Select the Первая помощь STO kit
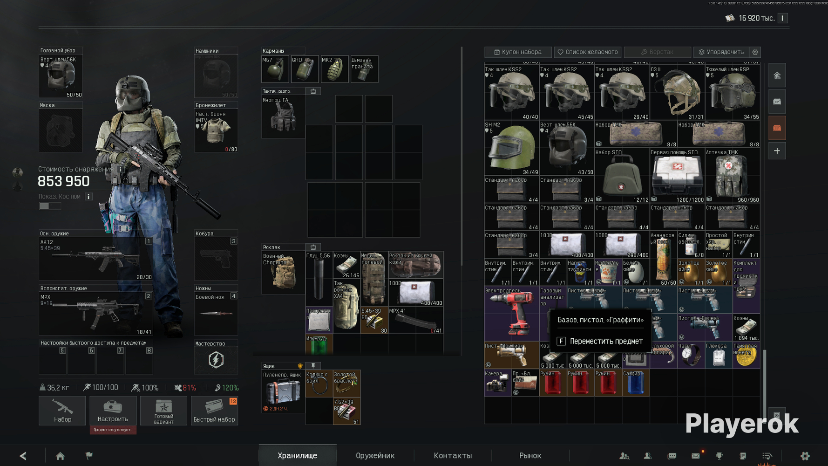The height and width of the screenshot is (466, 828). pyautogui.click(x=677, y=176)
